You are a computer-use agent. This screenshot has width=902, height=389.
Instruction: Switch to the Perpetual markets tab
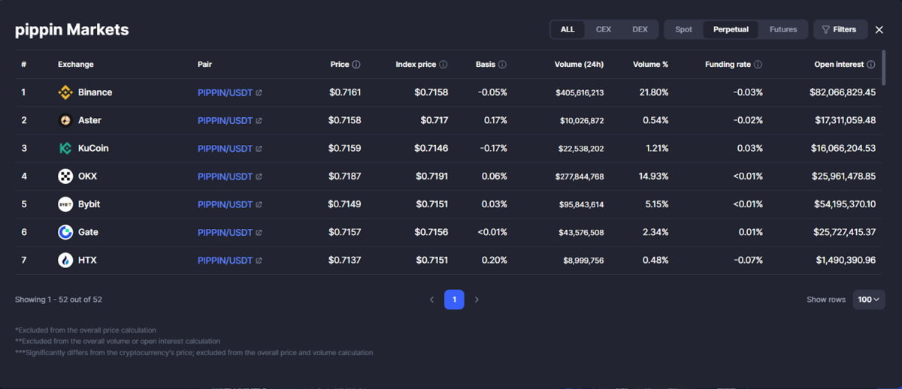point(731,29)
